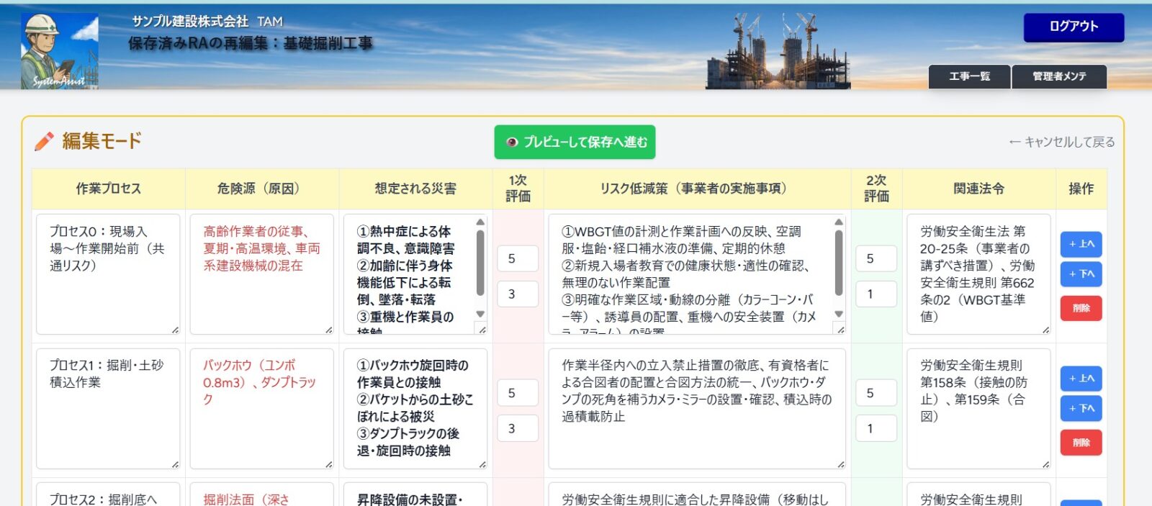Click ← キャンセルして戻る link

pos(1062,143)
